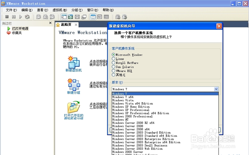Click the console view toolbar icon
This screenshot has height=155, width=249.
tap(106, 17)
